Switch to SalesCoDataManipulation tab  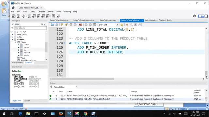point(84,20)
